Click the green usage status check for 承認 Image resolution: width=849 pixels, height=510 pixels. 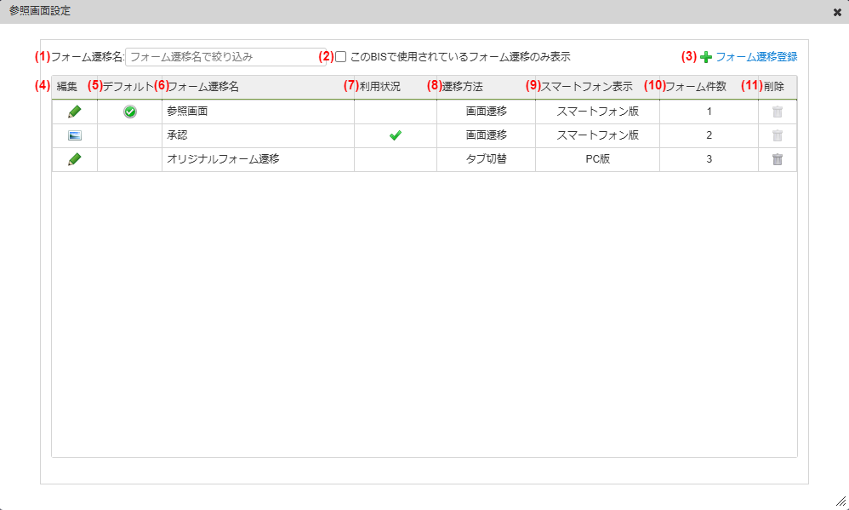coord(395,136)
